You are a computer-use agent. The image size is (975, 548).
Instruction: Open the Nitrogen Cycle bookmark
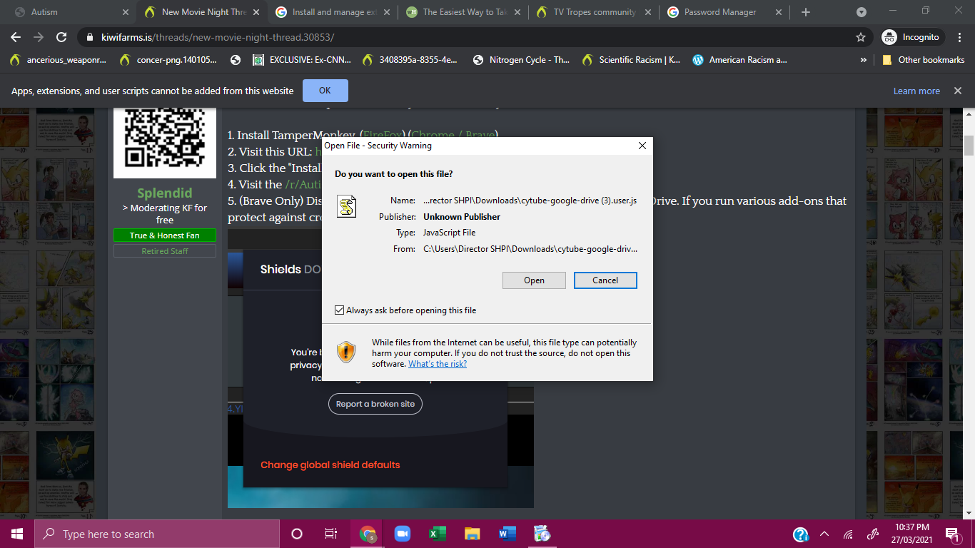pyautogui.click(x=520, y=60)
